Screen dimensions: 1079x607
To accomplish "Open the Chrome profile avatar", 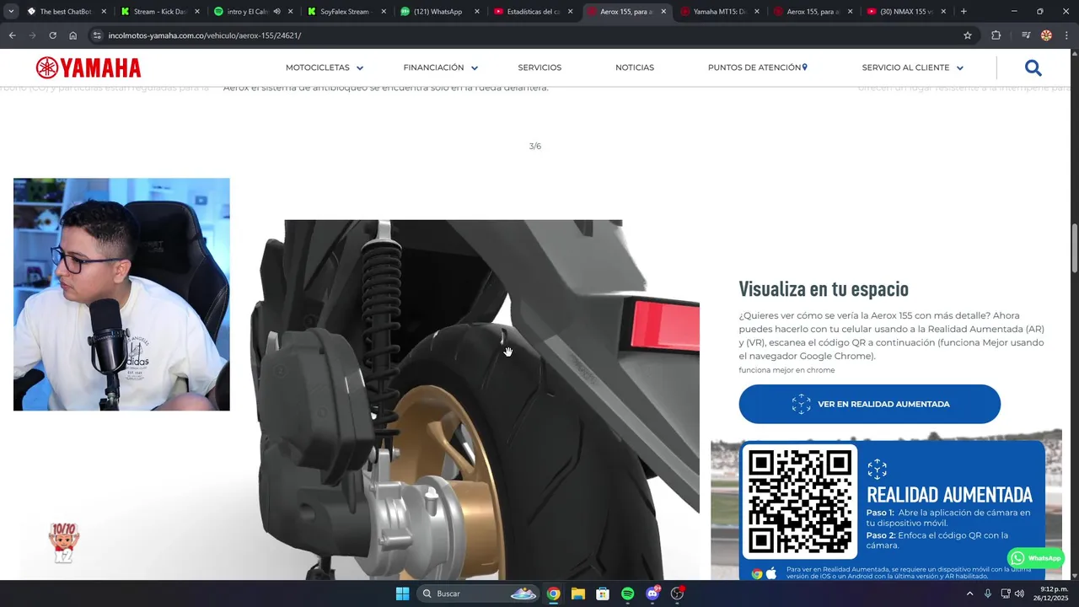I will coord(1046,35).
